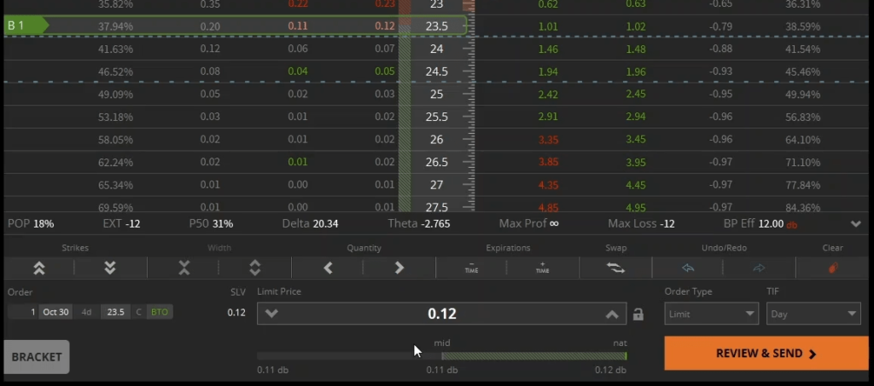The width and height of the screenshot is (874, 386).
Task: Open the TIF Day dropdown
Action: (813, 314)
